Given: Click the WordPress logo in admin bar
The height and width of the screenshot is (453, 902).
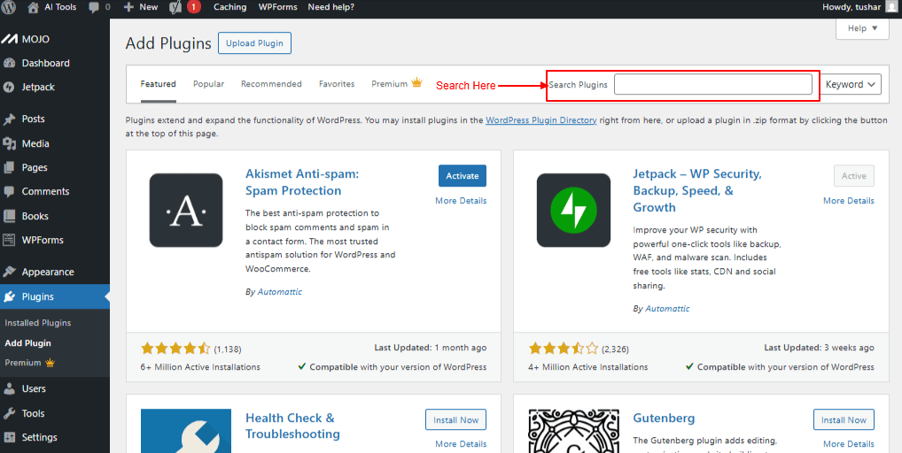Looking at the screenshot, I should 11,7.
